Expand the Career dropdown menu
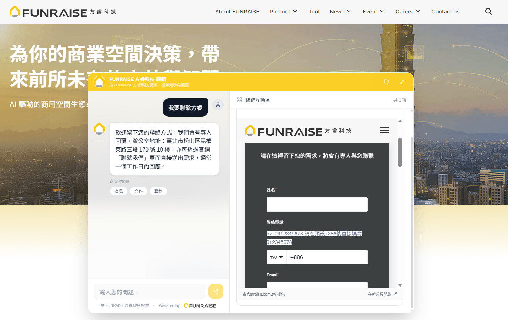Screen dimensions: 508x320 pos(408,12)
